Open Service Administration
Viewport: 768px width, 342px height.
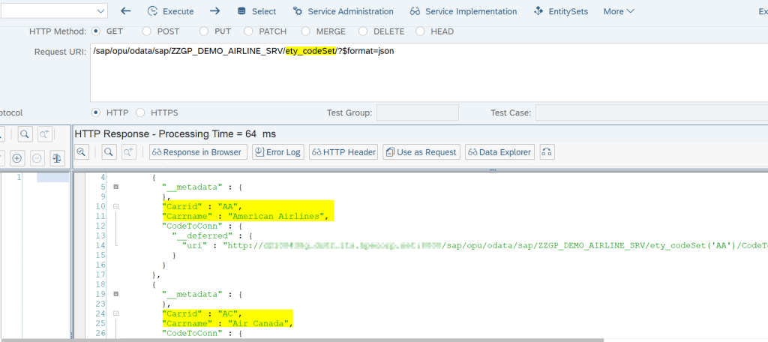click(x=343, y=11)
